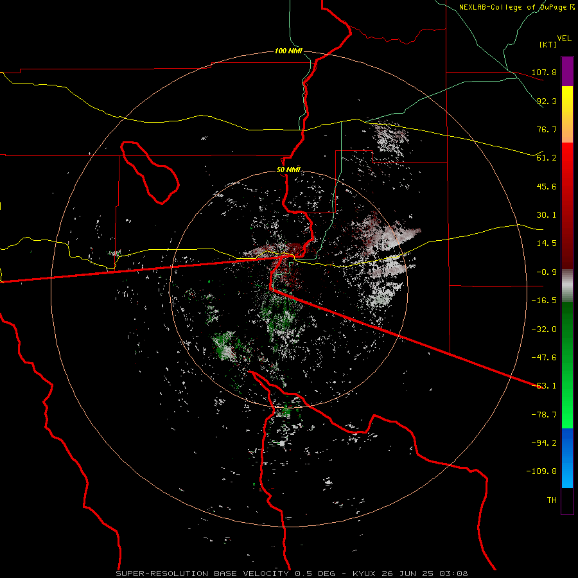Select the blue color bar segment
The height and width of the screenshot is (578, 578).
pyautogui.click(x=567, y=458)
